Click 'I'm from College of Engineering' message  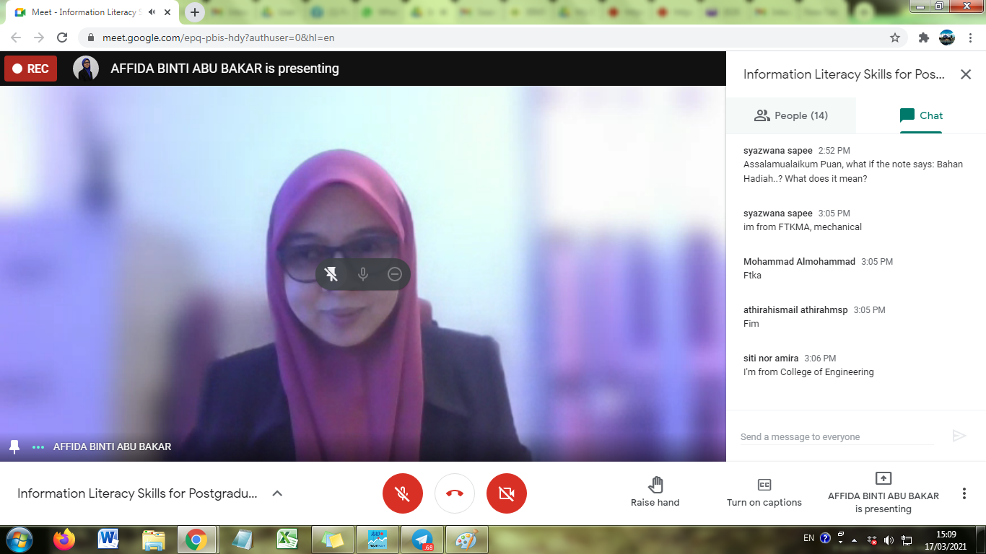(x=808, y=372)
